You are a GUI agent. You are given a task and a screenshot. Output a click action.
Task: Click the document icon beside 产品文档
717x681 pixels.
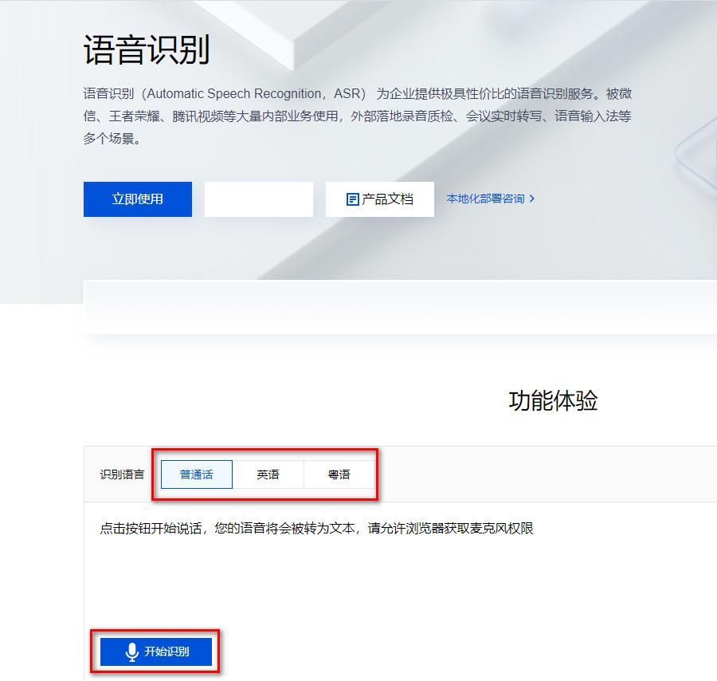tap(353, 199)
